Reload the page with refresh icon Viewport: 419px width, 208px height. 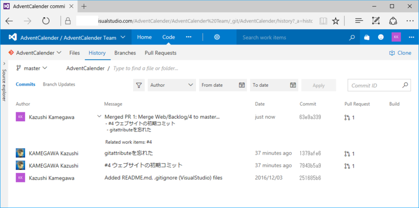tap(46, 21)
